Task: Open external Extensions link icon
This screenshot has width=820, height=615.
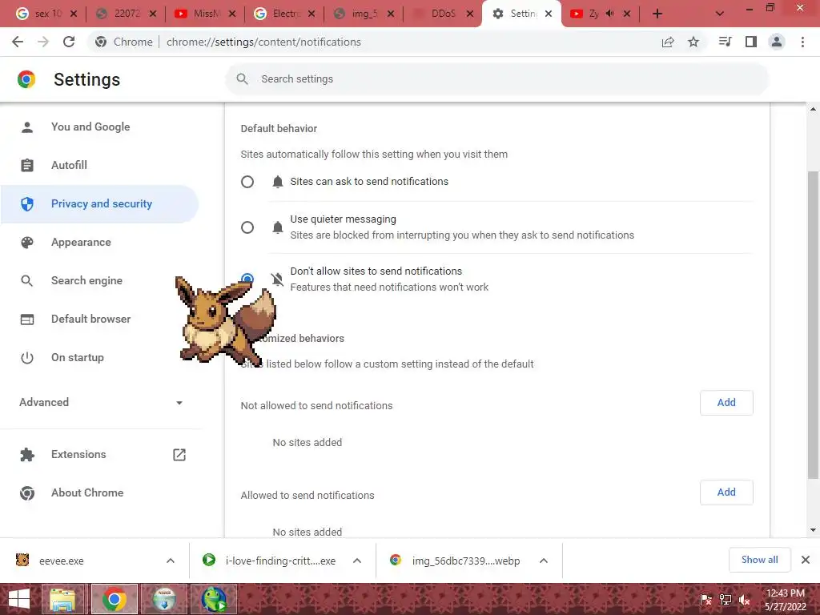Action: coord(179,455)
